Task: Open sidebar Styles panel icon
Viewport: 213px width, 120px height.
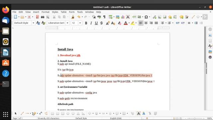Action: [210, 46]
